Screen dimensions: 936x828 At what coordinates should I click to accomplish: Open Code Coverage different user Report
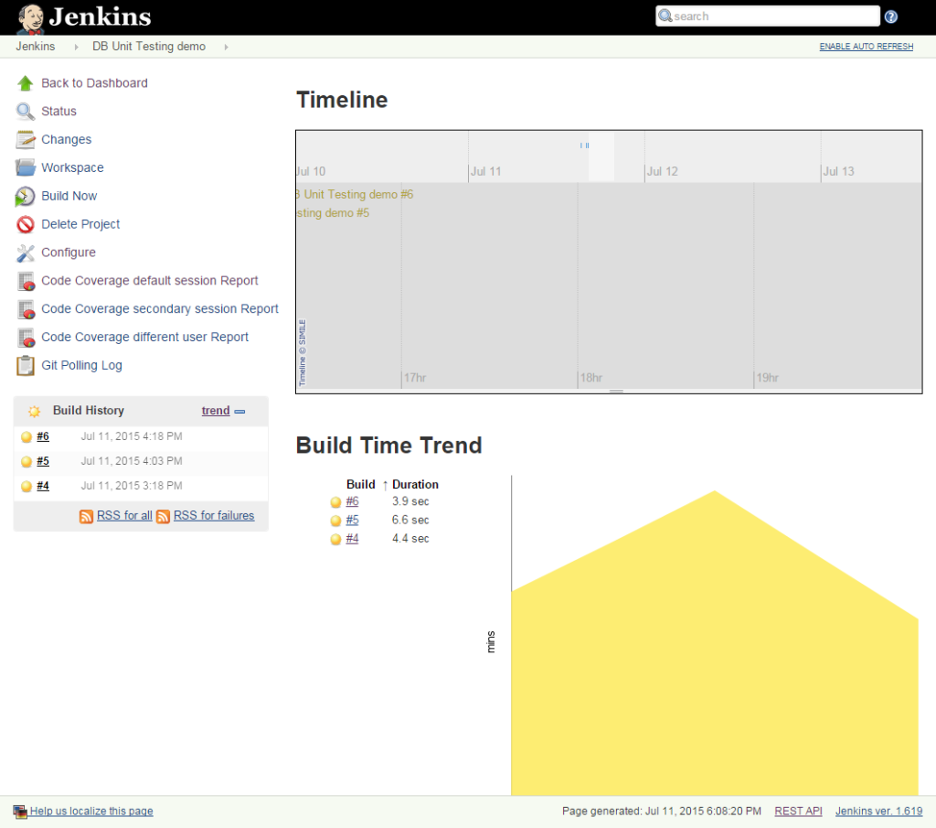click(144, 337)
